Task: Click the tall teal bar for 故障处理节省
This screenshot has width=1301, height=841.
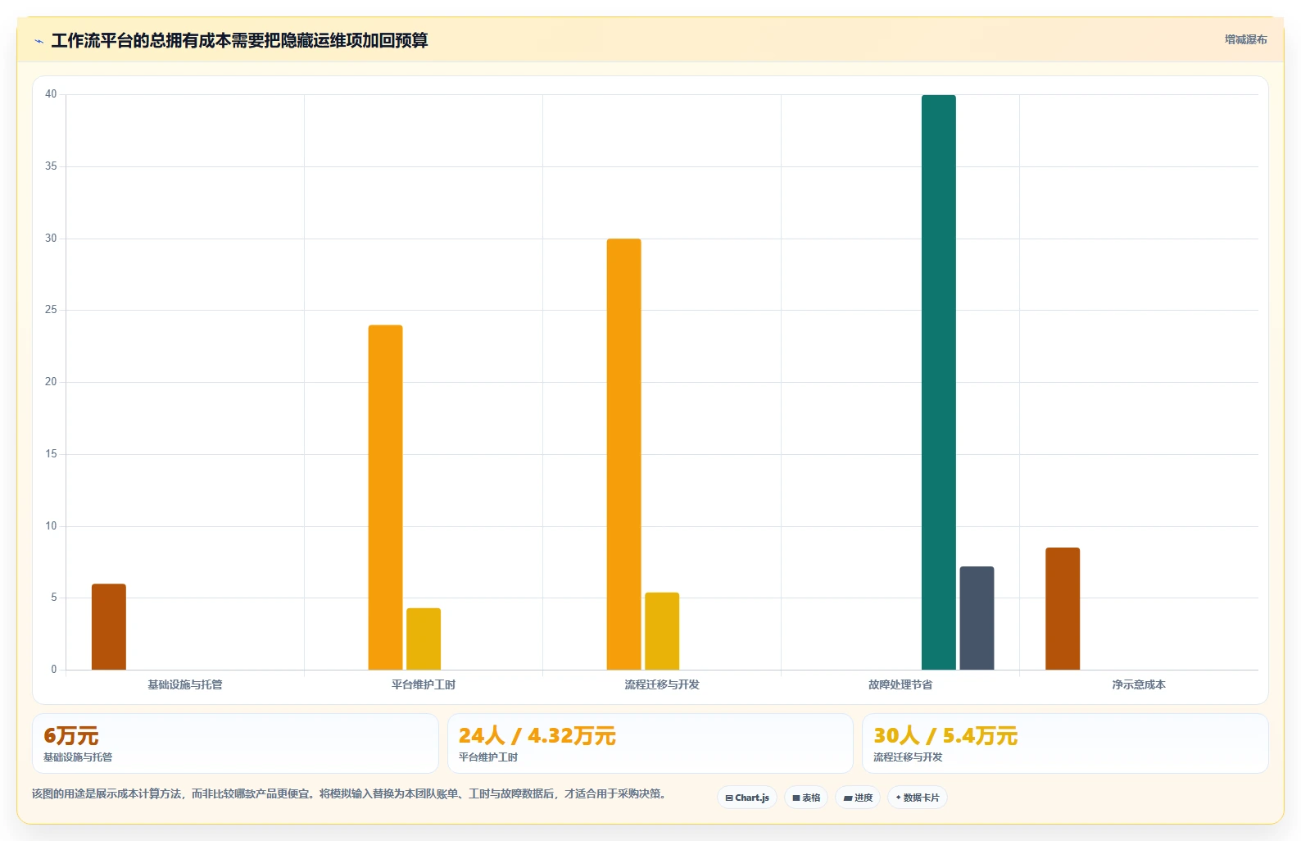Action: point(939,383)
